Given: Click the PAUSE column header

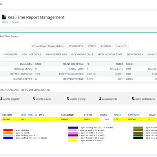Looking at the screenshot, I should click(104, 115).
